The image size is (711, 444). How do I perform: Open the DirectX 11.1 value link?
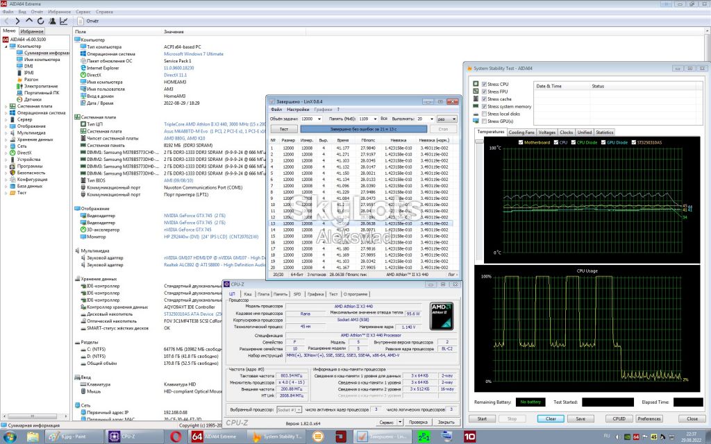click(175, 75)
